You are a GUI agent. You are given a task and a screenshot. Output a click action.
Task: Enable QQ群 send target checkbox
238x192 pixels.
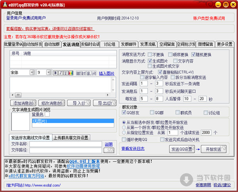pyautogui.click(x=152, y=112)
